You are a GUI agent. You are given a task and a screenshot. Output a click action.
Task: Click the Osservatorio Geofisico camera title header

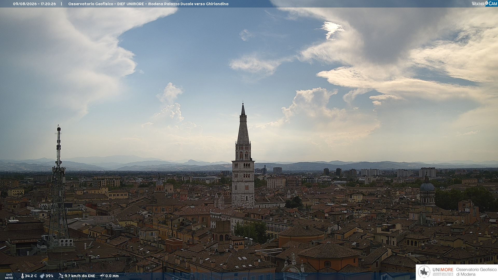coord(148,4)
